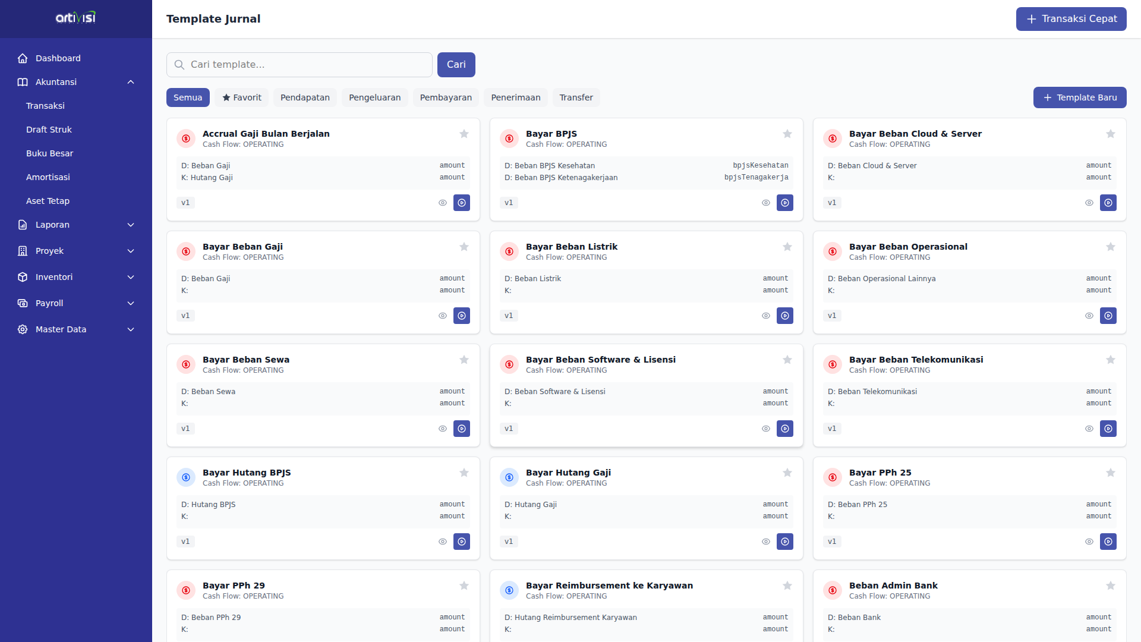Preview the Bayar Beban Listrik template
This screenshot has width=1141, height=642.
point(766,316)
